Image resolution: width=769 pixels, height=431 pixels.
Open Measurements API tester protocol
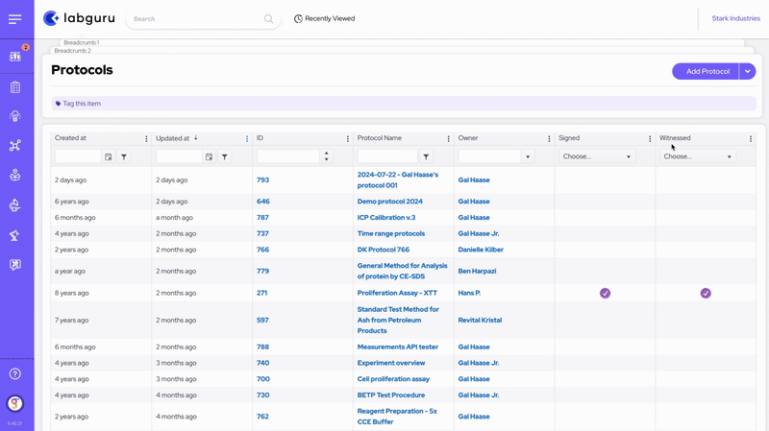[398, 347]
